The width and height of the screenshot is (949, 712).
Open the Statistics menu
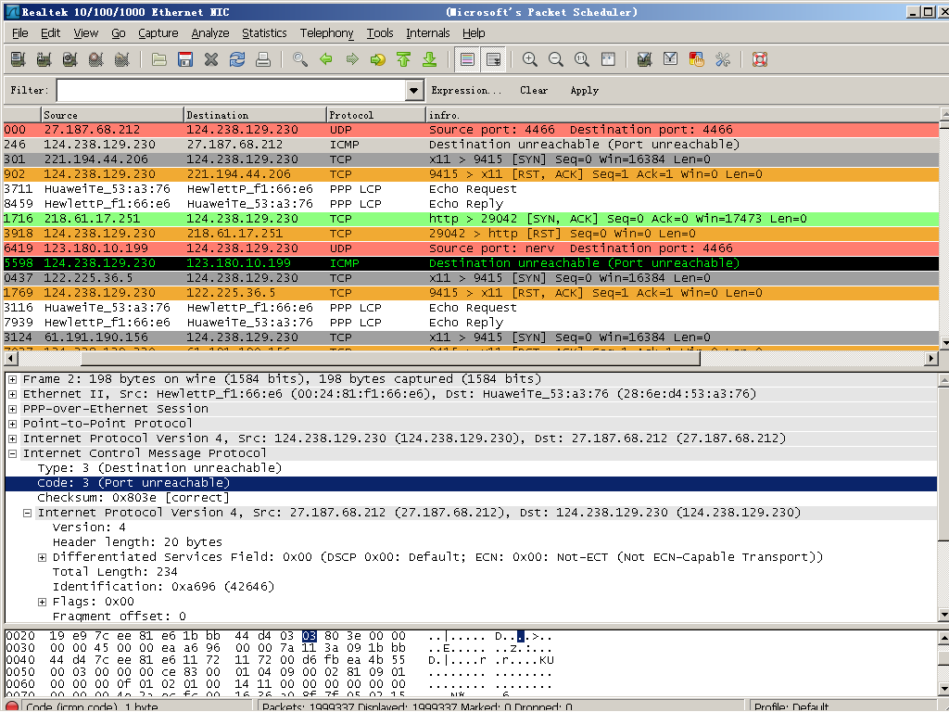[x=264, y=33]
